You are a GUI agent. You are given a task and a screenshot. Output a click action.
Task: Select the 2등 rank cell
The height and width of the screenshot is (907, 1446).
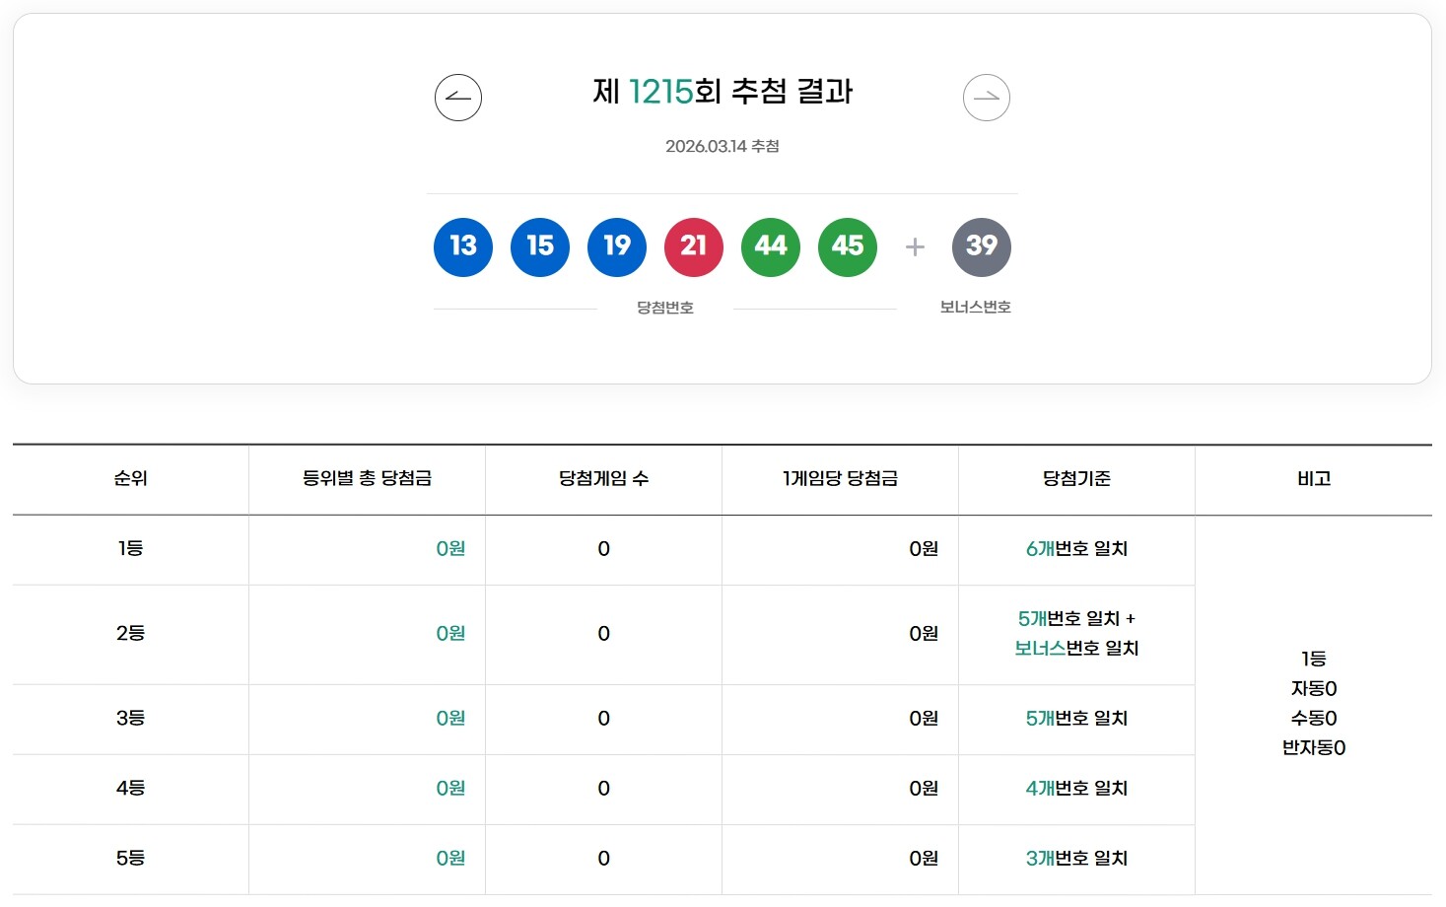click(x=130, y=633)
